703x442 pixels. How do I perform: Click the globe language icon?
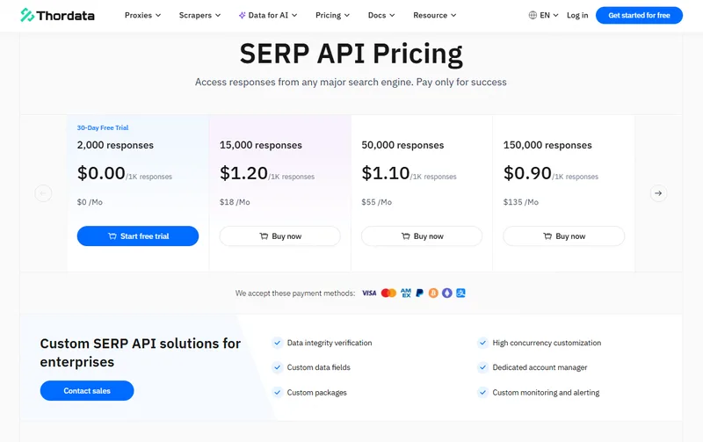point(533,15)
